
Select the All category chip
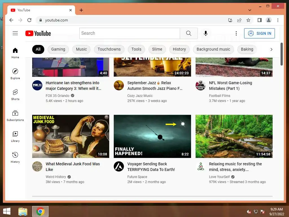(x=38, y=49)
